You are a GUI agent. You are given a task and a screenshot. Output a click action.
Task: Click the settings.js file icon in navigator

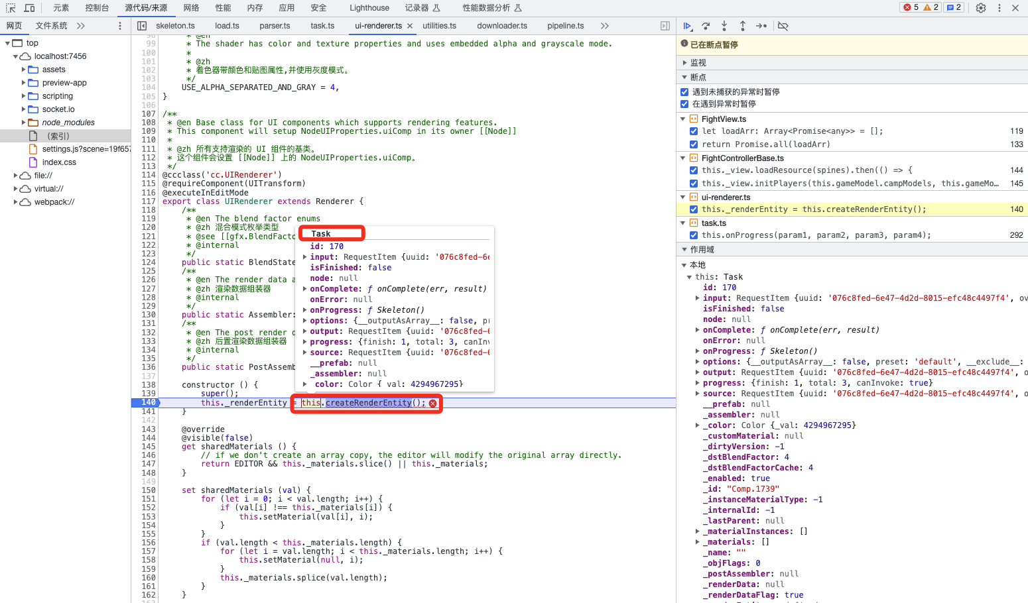(x=33, y=149)
